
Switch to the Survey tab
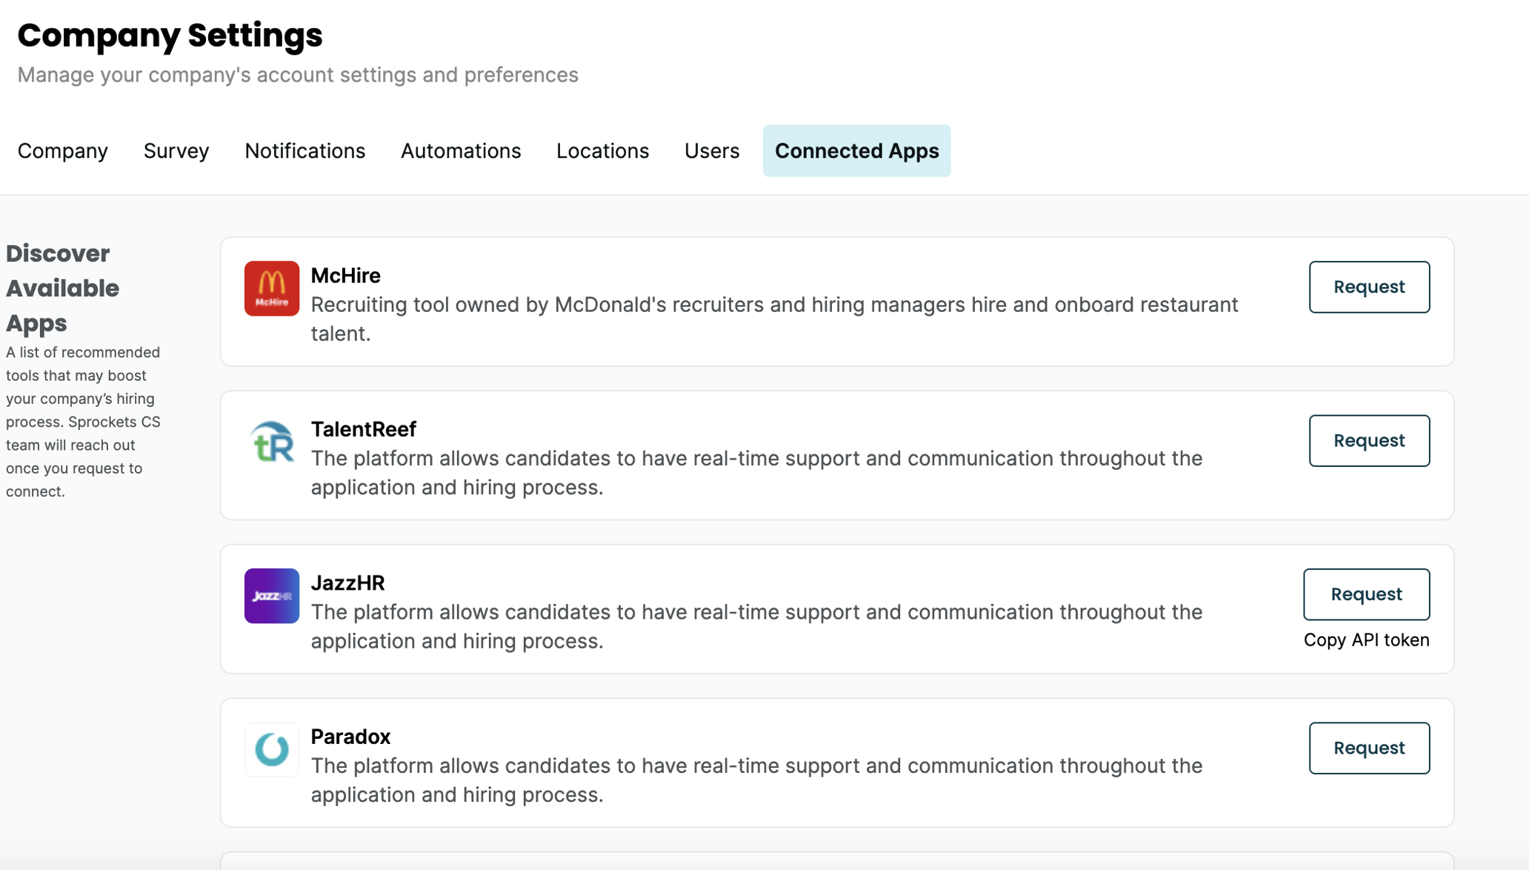[x=176, y=151]
